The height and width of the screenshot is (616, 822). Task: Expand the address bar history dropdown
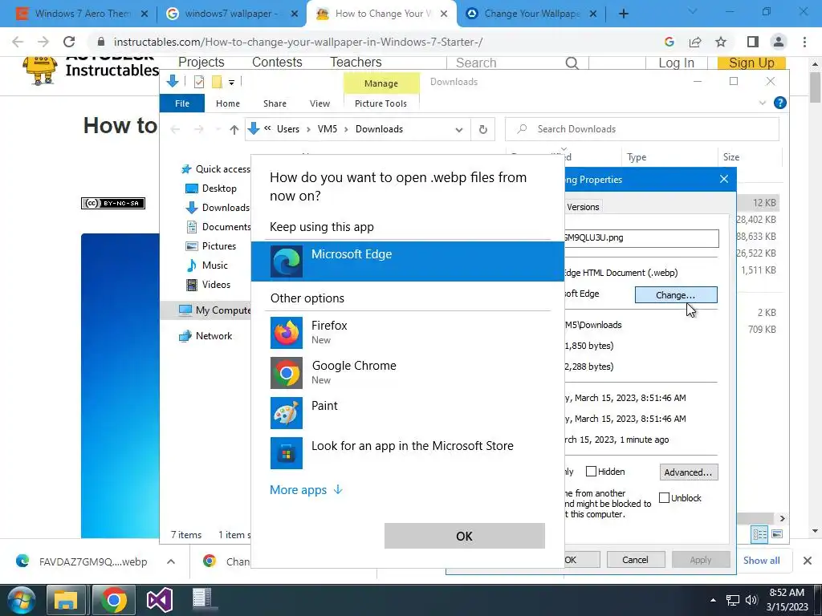pos(459,129)
